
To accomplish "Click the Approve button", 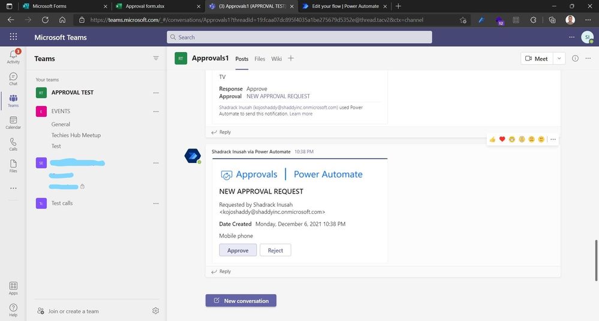I will (x=237, y=250).
